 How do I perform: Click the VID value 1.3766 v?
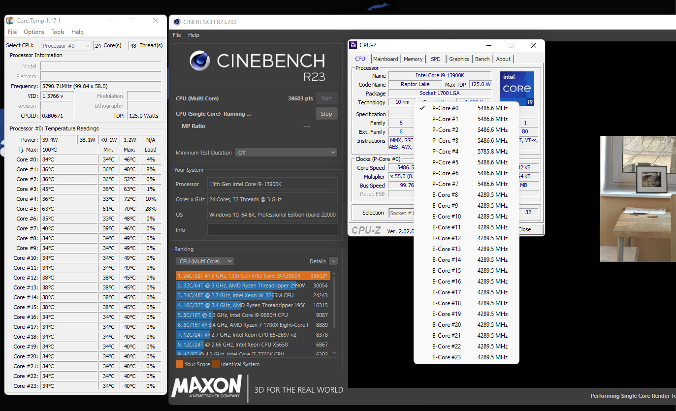pyautogui.click(x=57, y=96)
